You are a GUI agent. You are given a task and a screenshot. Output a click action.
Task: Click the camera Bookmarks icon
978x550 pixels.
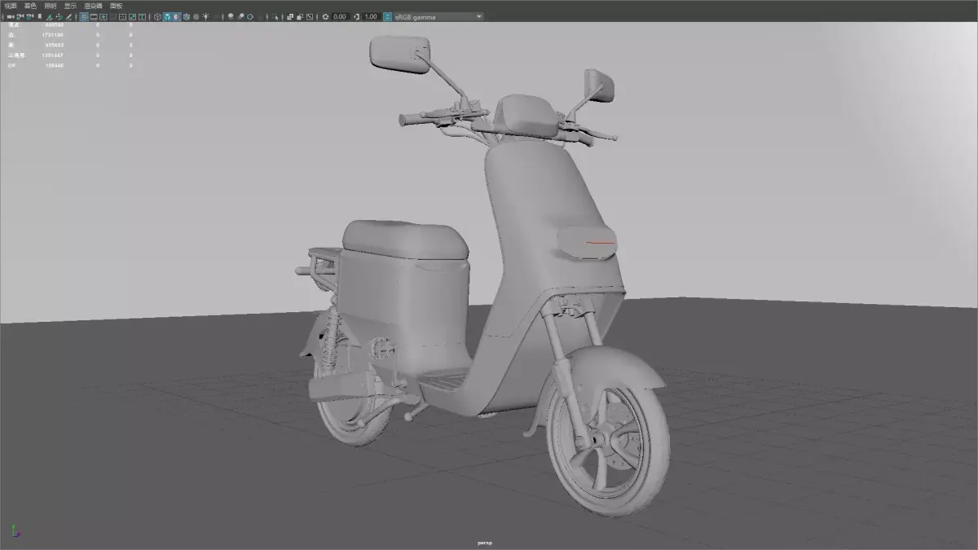[39, 16]
